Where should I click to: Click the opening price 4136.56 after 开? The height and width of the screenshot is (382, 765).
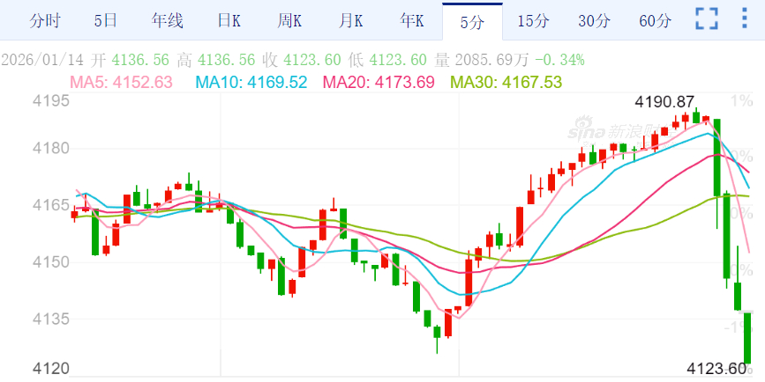[x=140, y=61]
